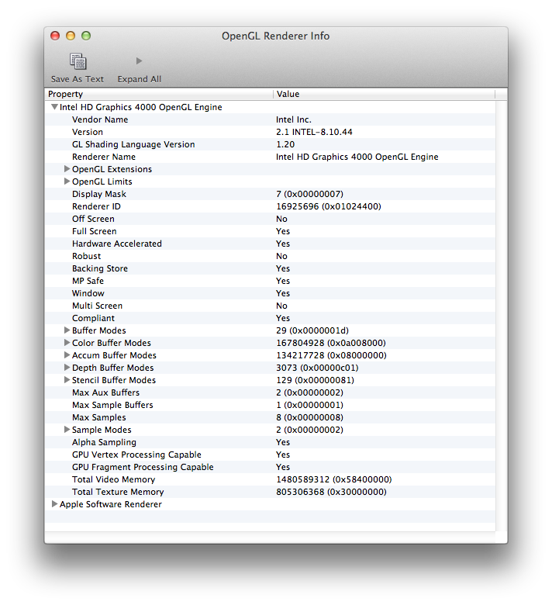Select the GL Shading Language Version row
552x605 pixels.
pos(270,144)
